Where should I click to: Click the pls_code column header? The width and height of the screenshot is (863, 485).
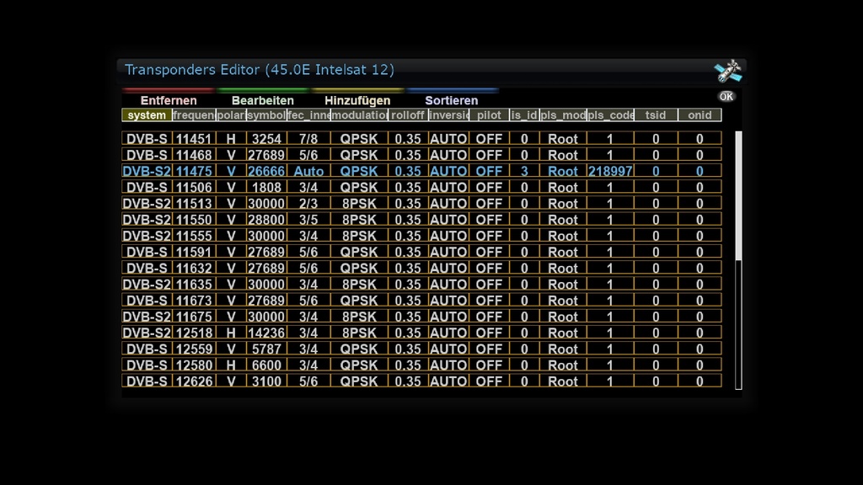(610, 115)
